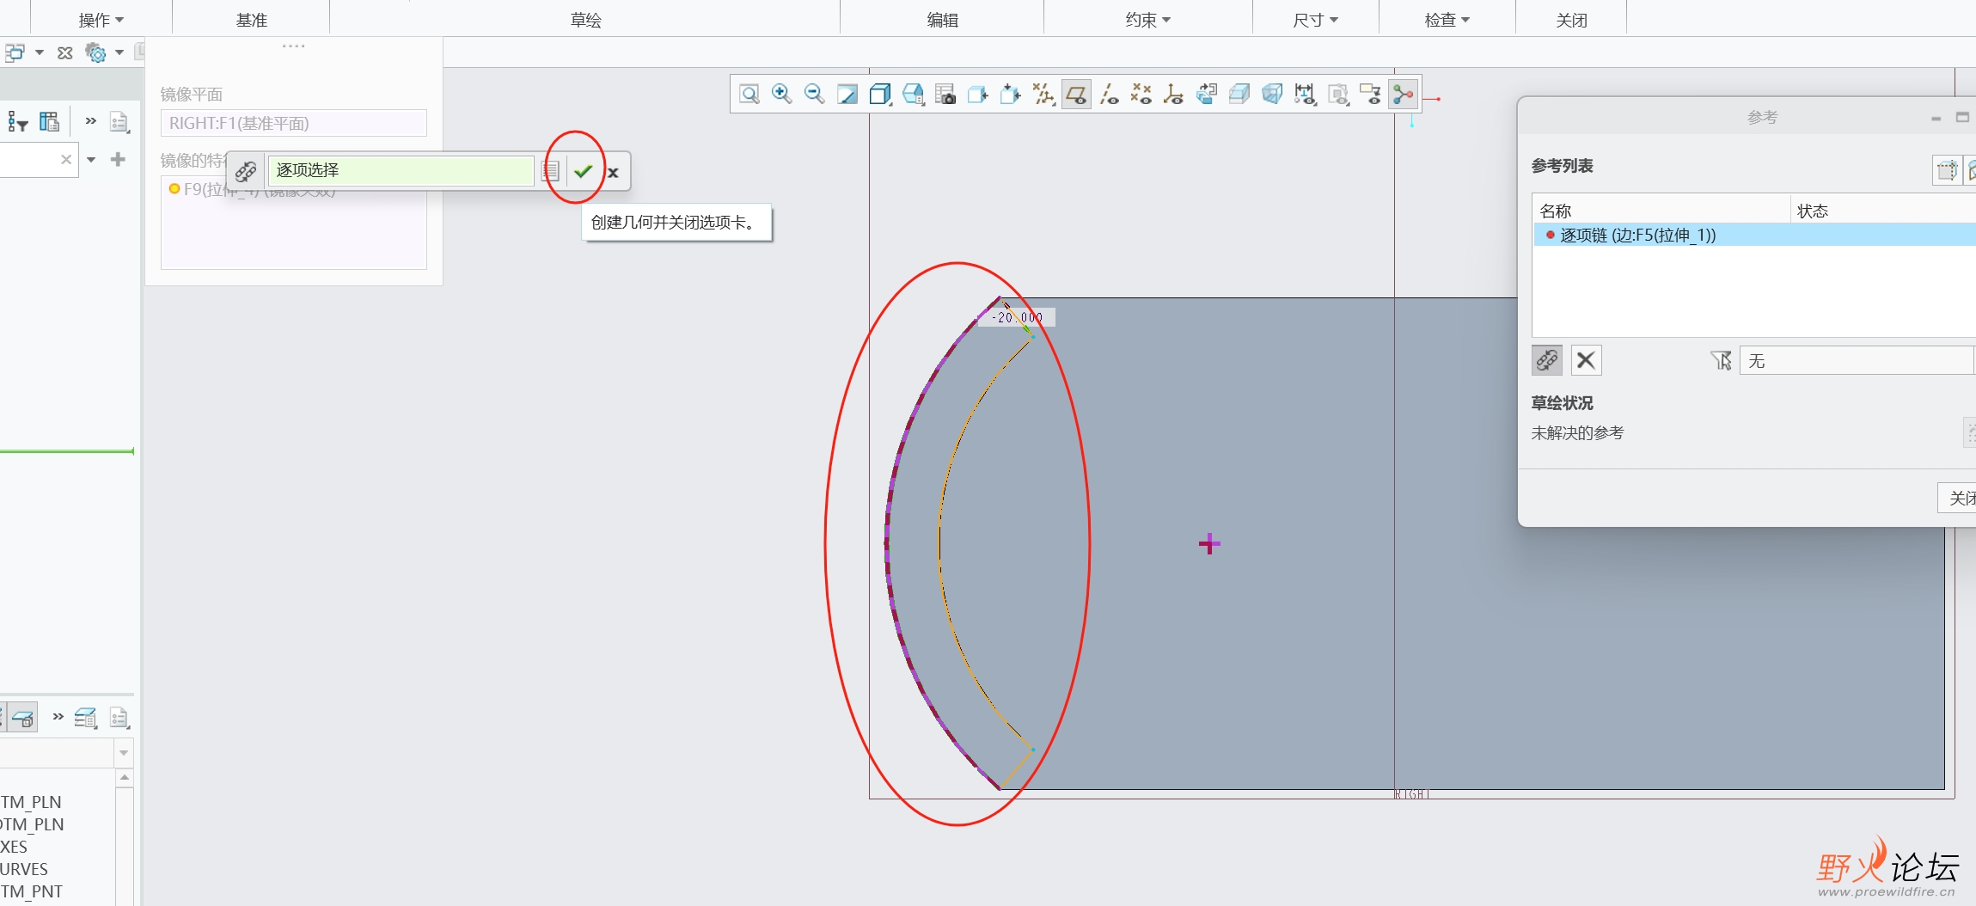Toggle annotation display visibility icon
This screenshot has height=906, width=1976.
click(x=1371, y=95)
